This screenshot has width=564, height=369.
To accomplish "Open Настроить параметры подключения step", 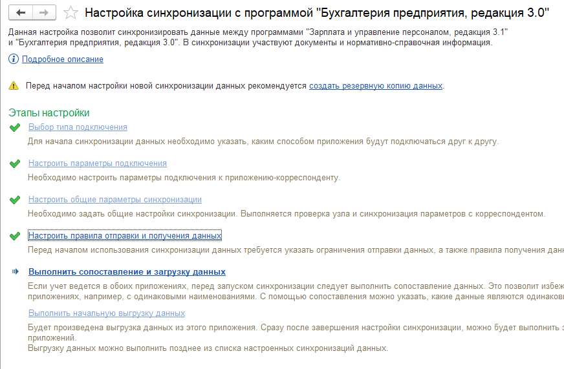I will [98, 163].
